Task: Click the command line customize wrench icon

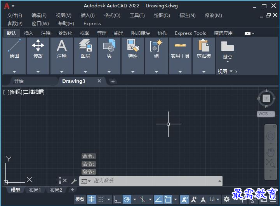Action: coord(74,181)
